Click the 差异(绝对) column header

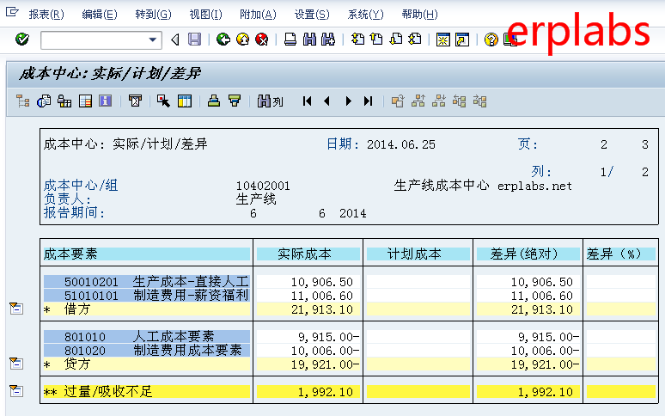(x=528, y=254)
